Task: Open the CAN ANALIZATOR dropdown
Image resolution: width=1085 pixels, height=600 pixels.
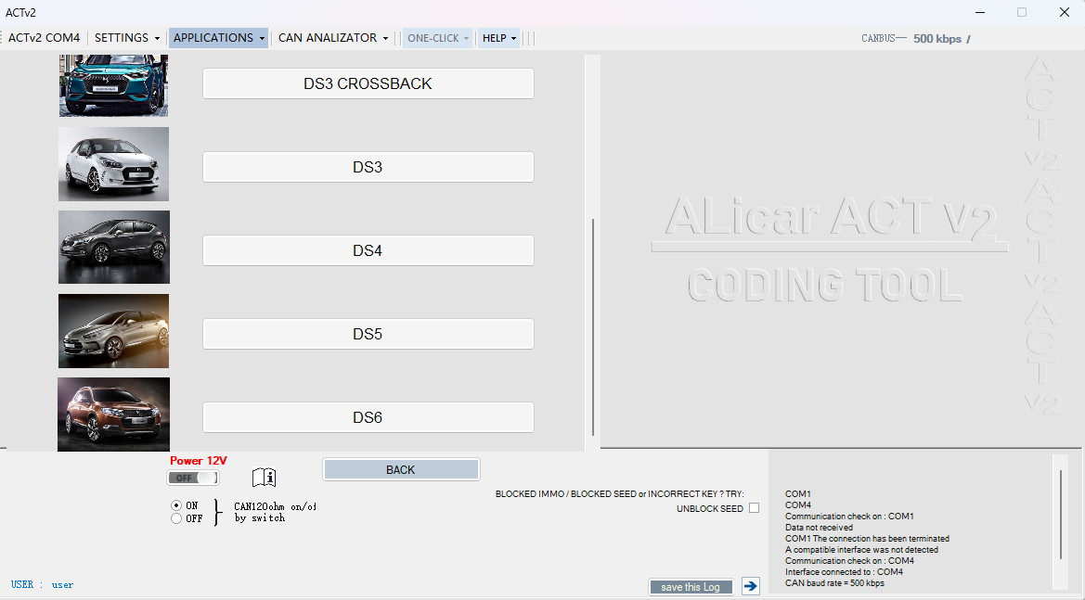Action: pos(332,38)
